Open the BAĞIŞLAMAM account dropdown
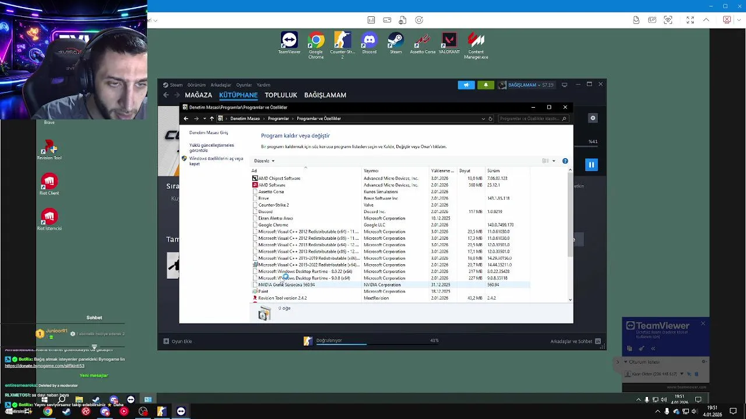The width and height of the screenshot is (746, 419). pyautogui.click(x=526, y=85)
